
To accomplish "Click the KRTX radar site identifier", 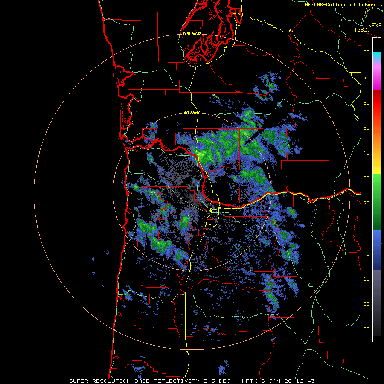I will tap(250, 381).
